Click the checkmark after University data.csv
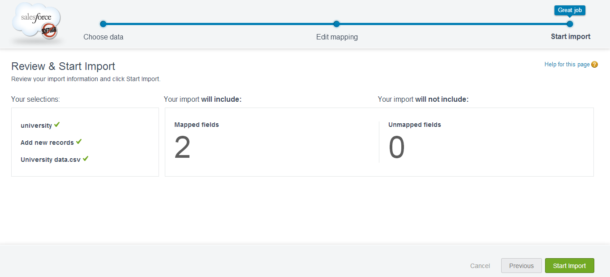 click(86, 159)
